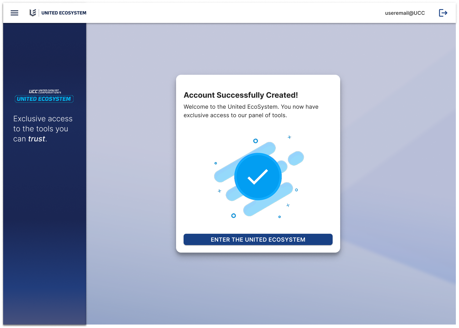Click the small ring above checkmark
Screen dimensions: 459x328
pyautogui.click(x=256, y=141)
